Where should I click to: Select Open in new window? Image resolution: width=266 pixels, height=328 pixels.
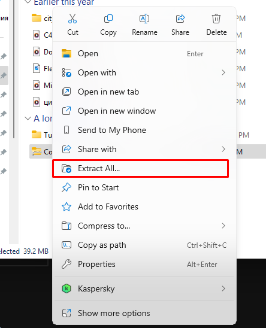144,111
